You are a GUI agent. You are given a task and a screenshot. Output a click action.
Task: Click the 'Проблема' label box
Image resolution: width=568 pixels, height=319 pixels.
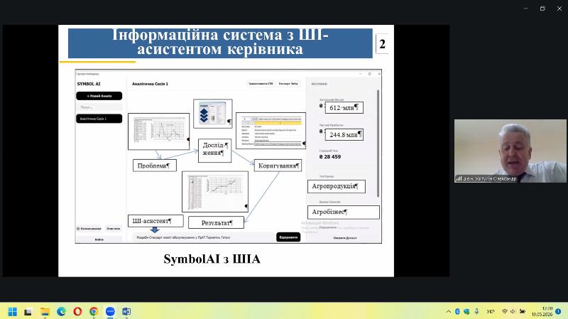pos(155,166)
